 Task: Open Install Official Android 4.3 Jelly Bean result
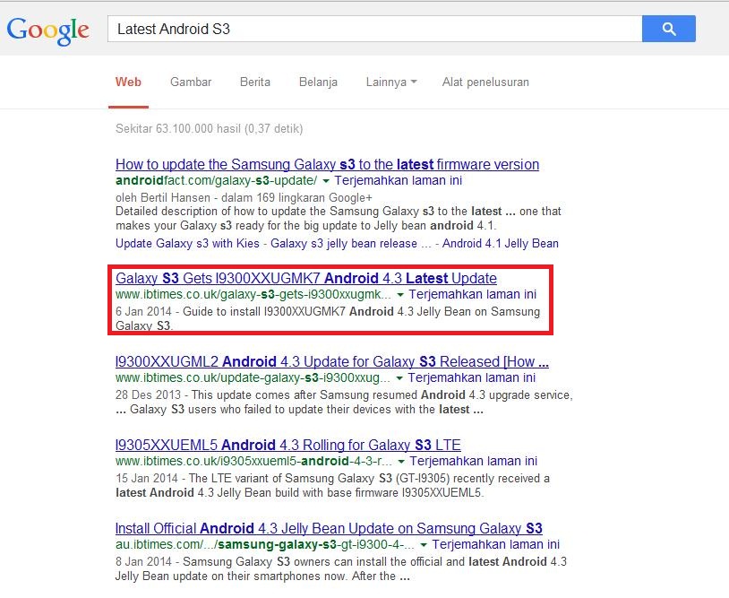coord(329,528)
